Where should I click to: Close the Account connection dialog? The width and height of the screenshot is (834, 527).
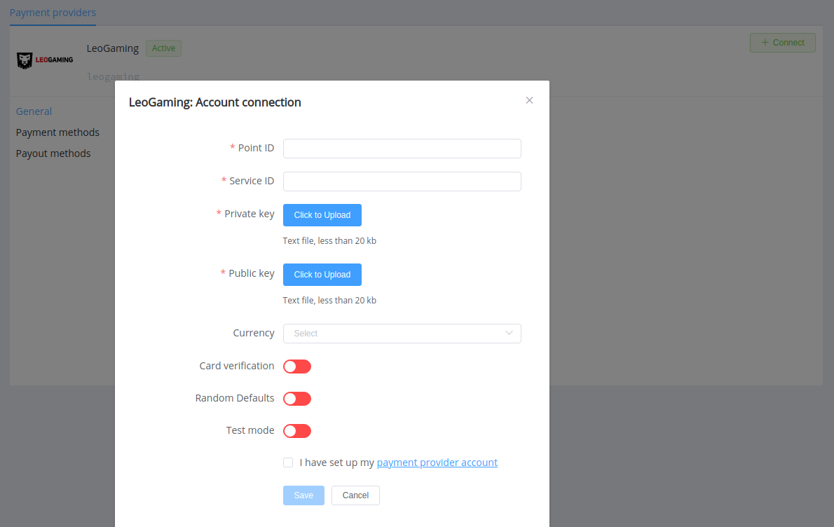click(x=529, y=100)
